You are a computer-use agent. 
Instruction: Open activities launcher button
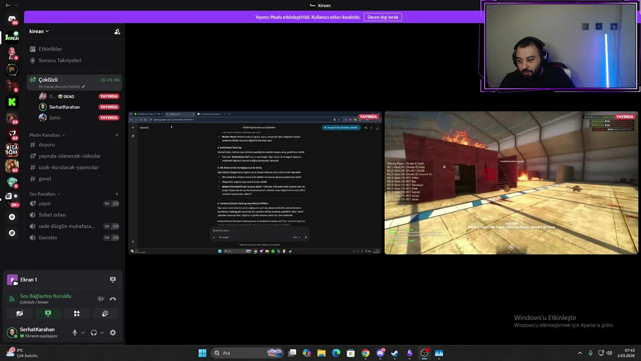[77, 313]
